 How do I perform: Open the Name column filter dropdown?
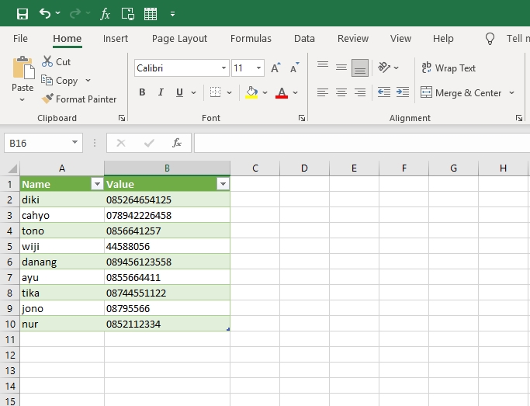97,184
